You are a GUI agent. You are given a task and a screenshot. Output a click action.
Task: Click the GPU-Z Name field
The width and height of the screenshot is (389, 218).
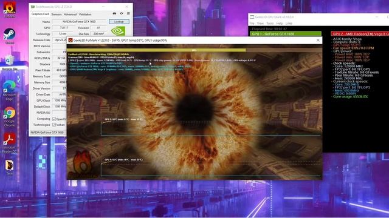pyautogui.click(x=79, y=22)
